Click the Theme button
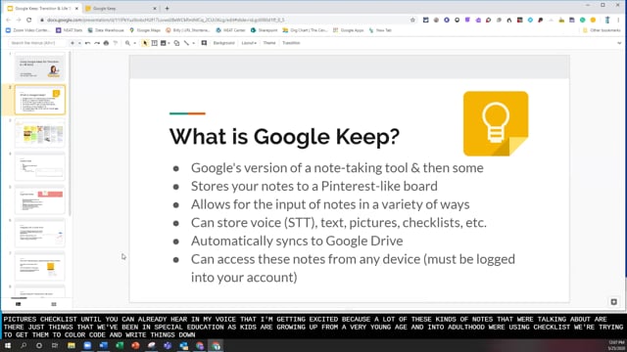This screenshot has width=627, height=352. [x=269, y=43]
